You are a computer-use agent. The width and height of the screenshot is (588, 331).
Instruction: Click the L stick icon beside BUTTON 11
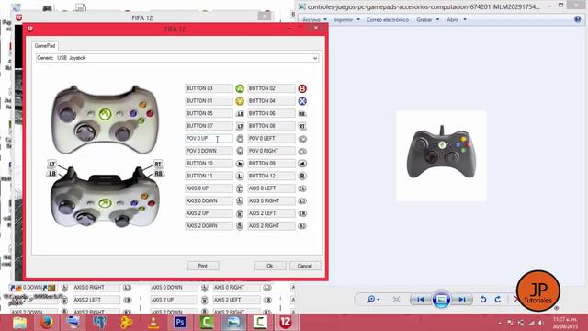point(240,176)
